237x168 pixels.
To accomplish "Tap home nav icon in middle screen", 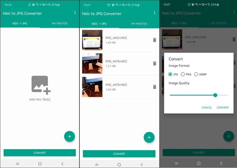I will [x=119, y=165].
